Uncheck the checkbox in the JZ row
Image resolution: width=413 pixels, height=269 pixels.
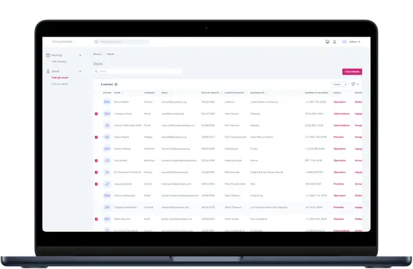click(96, 184)
